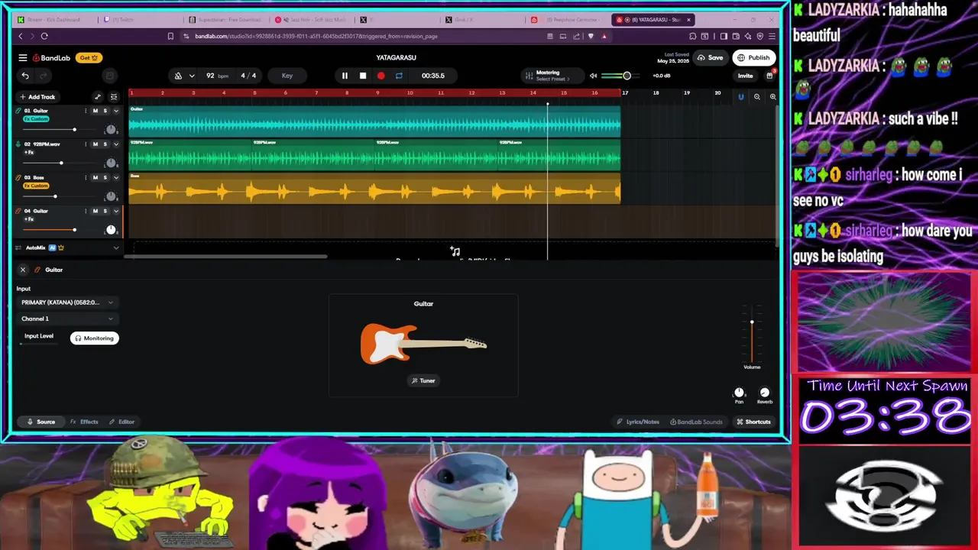Screen dimensions: 978x550
Task: Mute the master volume speaker icon
Action: click(593, 76)
